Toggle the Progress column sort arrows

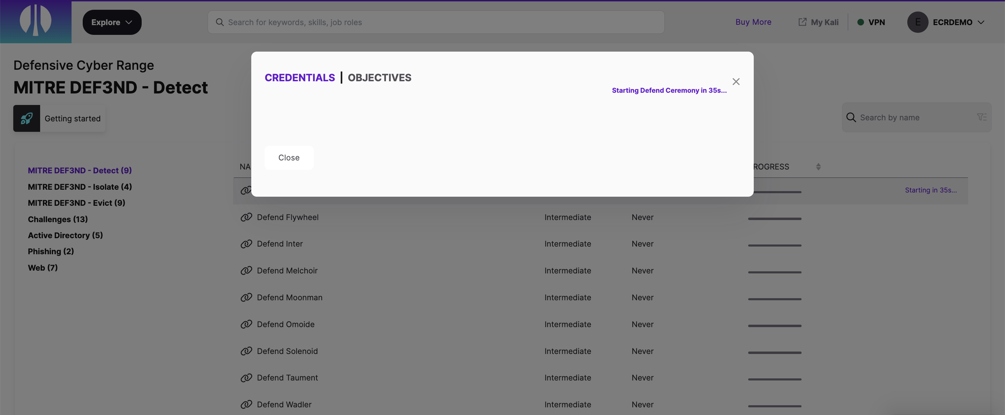(x=818, y=167)
